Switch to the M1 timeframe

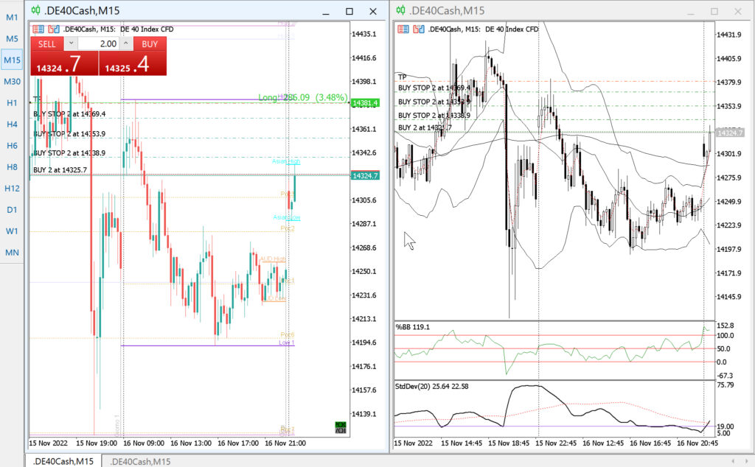click(x=12, y=18)
